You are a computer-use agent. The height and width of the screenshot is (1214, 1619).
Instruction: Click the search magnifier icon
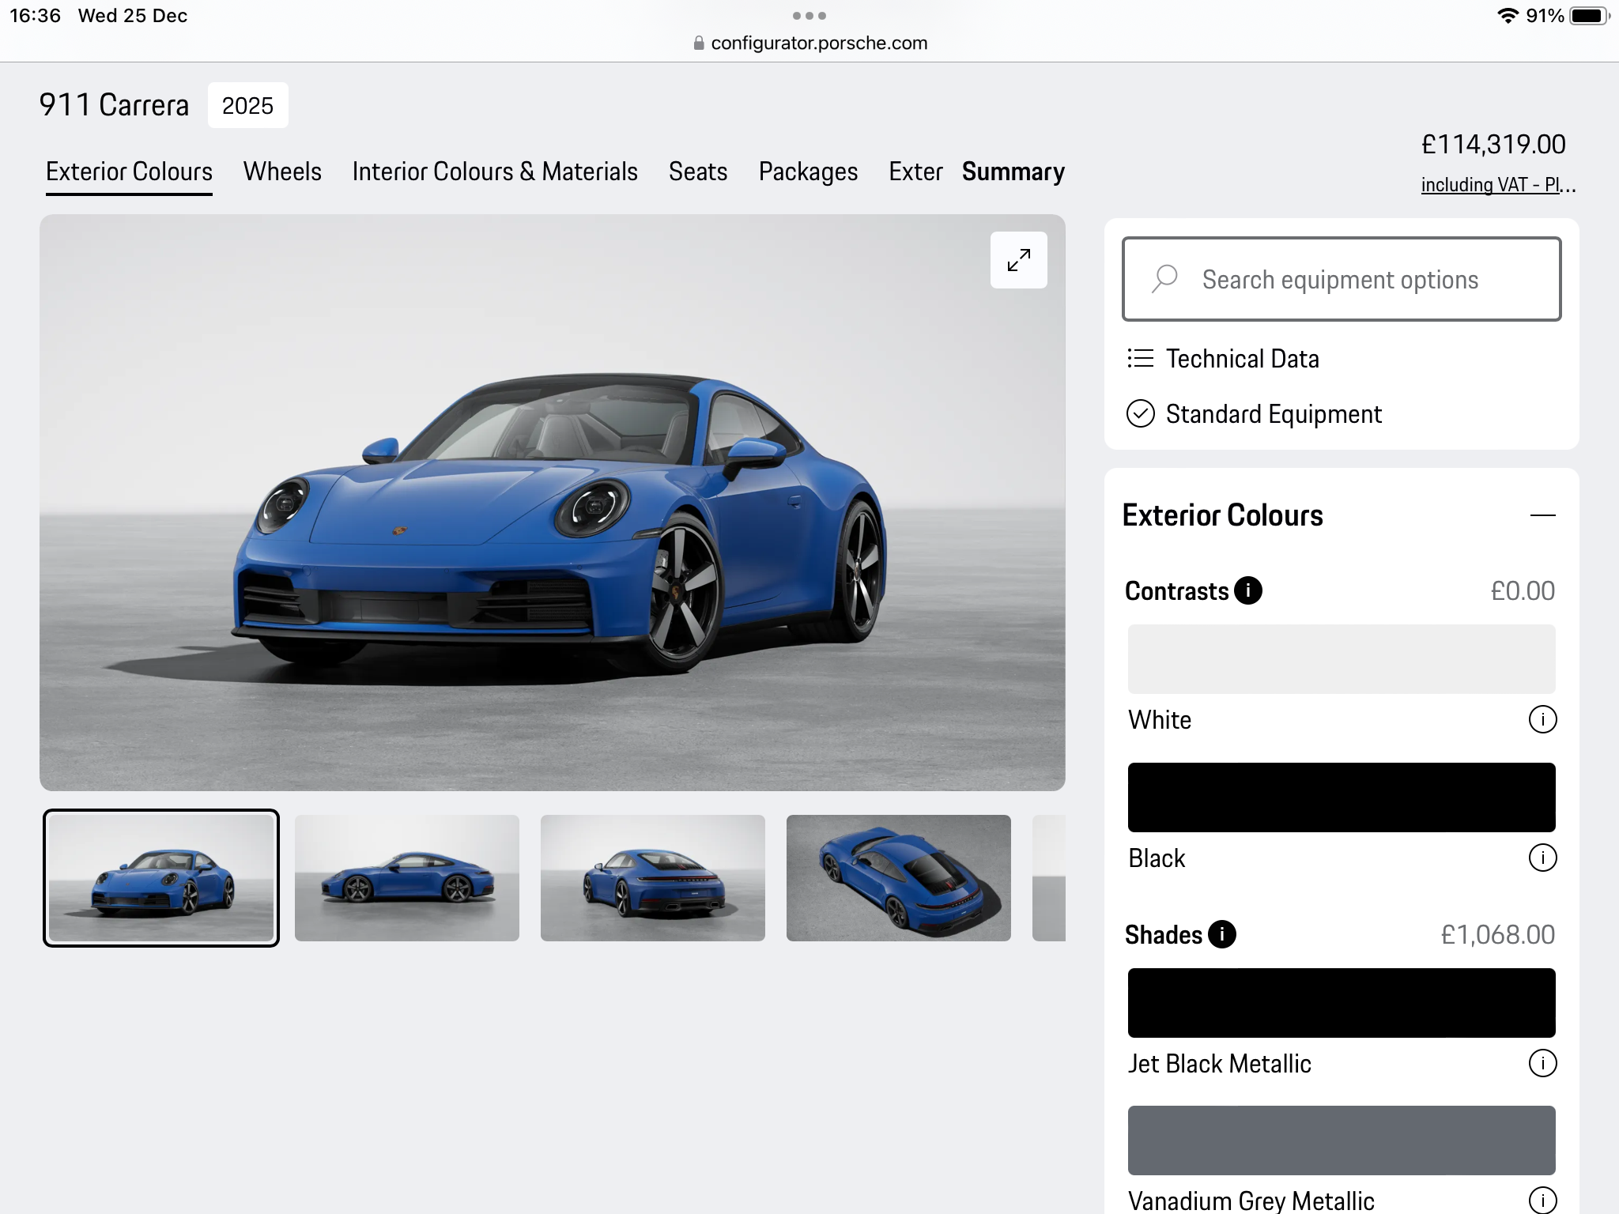[1164, 279]
